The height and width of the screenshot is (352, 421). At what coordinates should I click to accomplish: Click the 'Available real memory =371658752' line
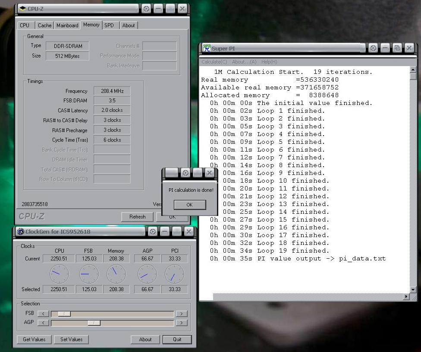[270, 87]
